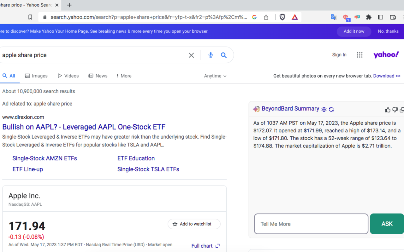This screenshot has height=252, width=404.
Task: Bookmark the page with the star icon
Action: pos(30,17)
